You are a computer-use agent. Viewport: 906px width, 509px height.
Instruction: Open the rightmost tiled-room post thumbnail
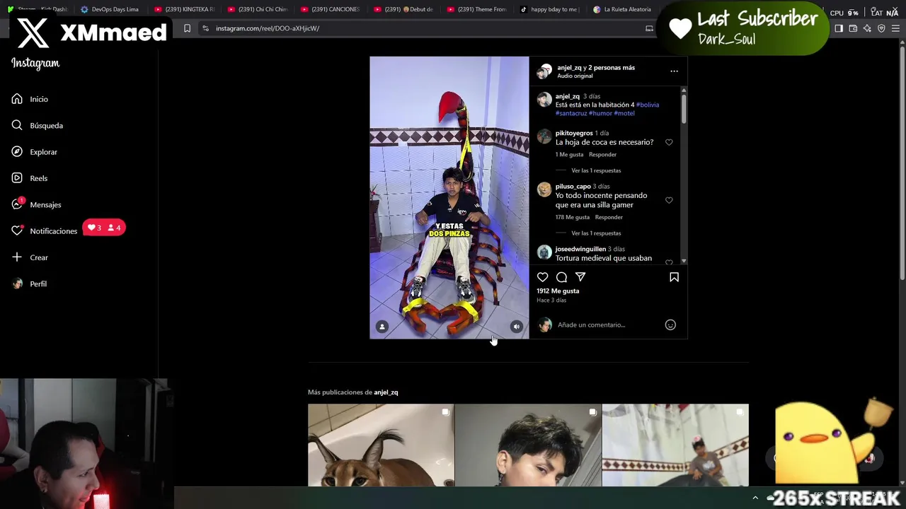click(x=675, y=445)
